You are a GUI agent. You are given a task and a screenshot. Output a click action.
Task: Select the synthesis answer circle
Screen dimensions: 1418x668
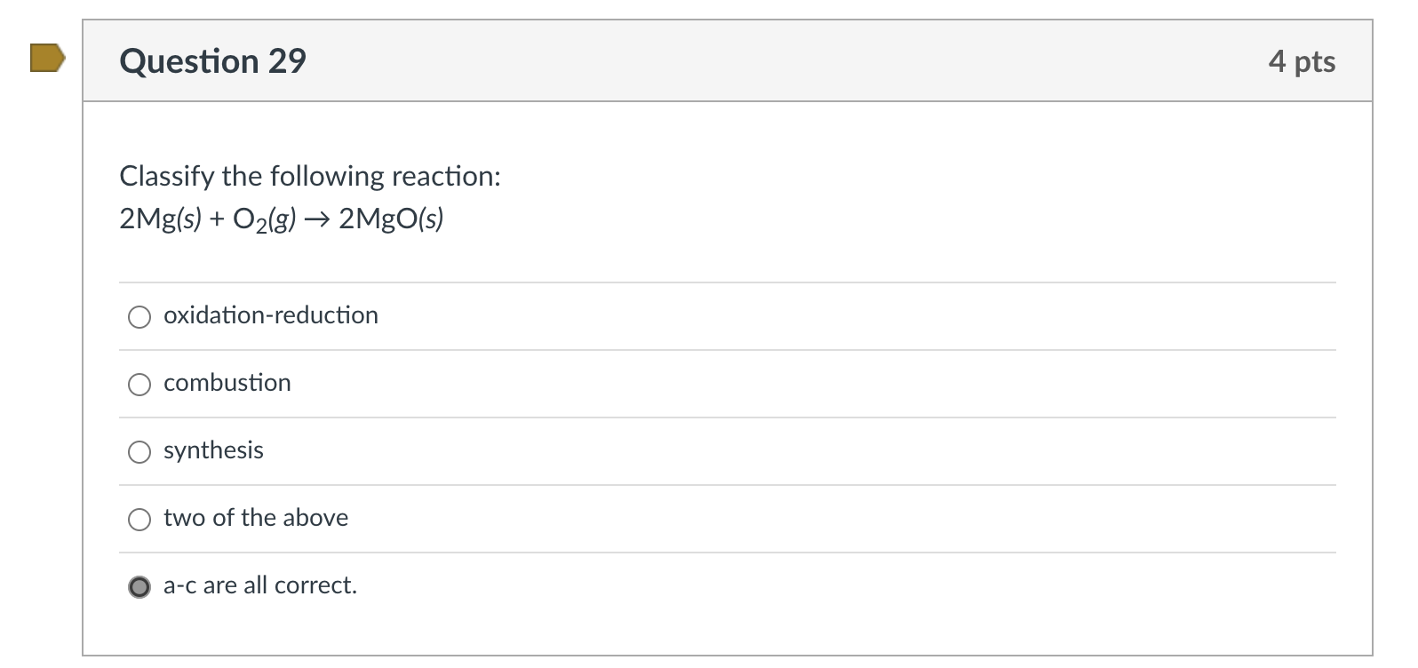pos(139,451)
